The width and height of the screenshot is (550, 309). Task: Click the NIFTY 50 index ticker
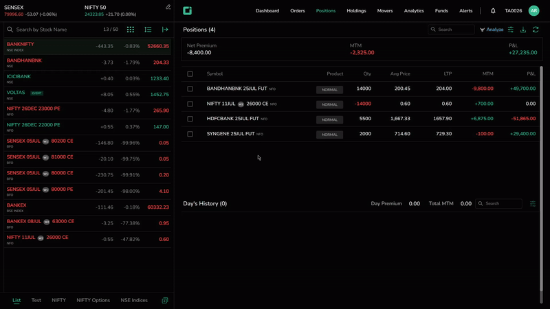coord(110,11)
